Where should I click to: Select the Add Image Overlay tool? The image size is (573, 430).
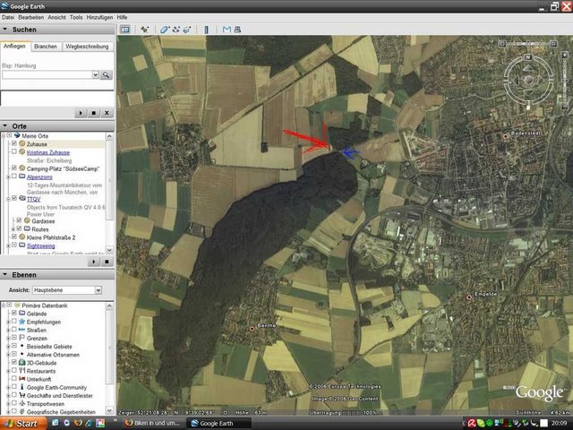click(187, 30)
